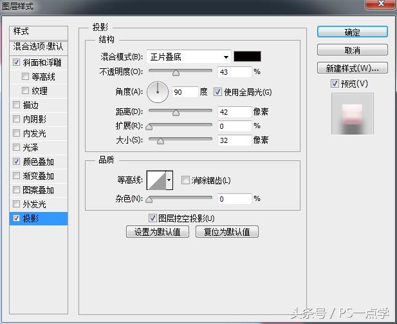The image size is (397, 324).
Task: Select 混合选项:默认 in the styles list
Action: [39, 47]
